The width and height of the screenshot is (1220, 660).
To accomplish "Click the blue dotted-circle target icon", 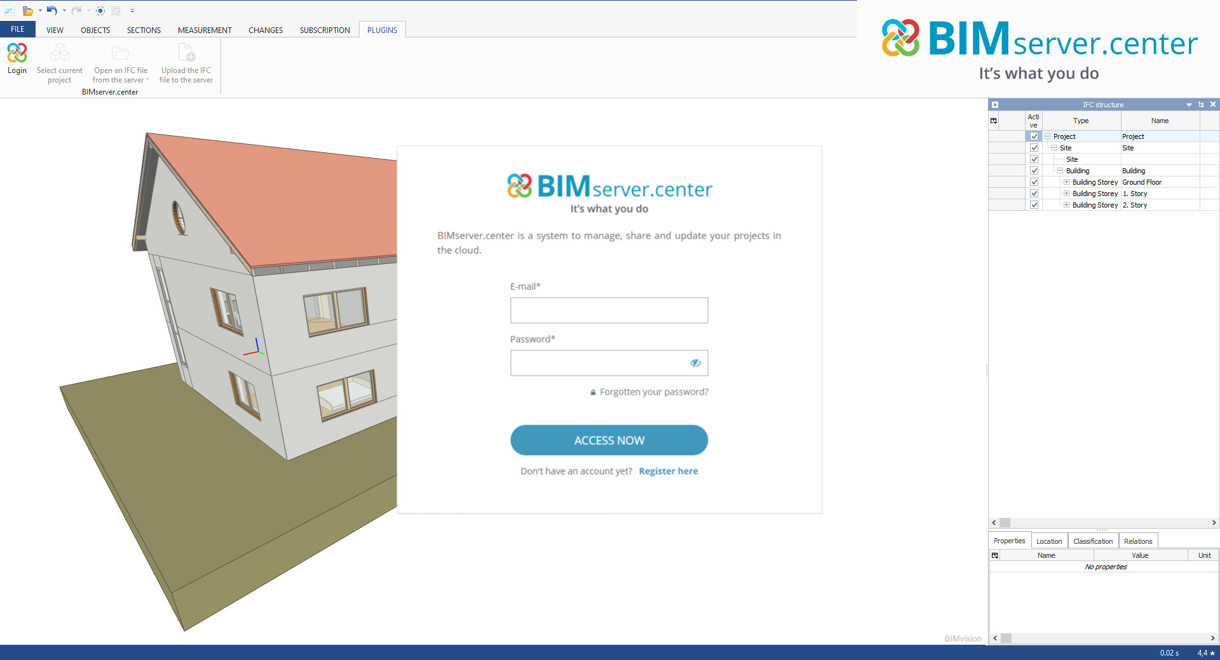I will click(100, 11).
